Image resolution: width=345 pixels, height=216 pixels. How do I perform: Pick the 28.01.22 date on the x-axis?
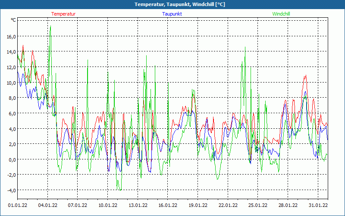click(x=288, y=206)
